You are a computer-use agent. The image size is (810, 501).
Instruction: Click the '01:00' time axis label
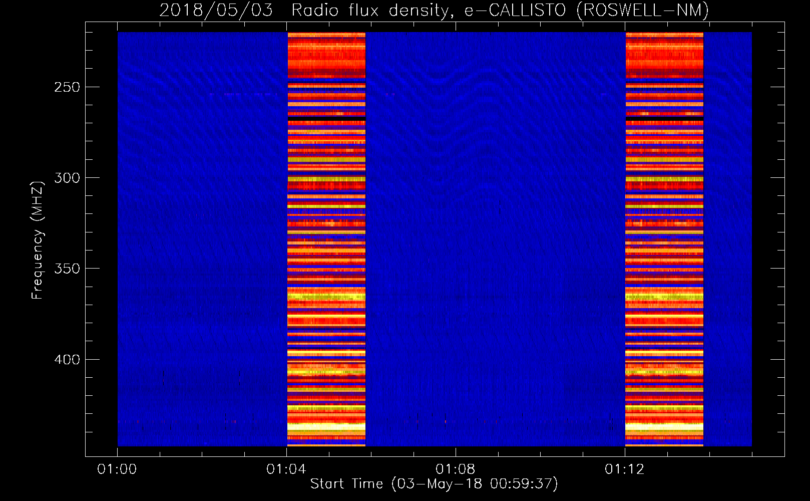point(117,469)
